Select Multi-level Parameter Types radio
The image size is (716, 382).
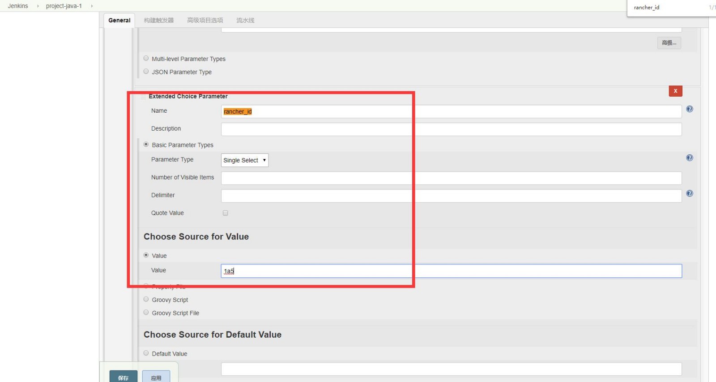(146, 58)
